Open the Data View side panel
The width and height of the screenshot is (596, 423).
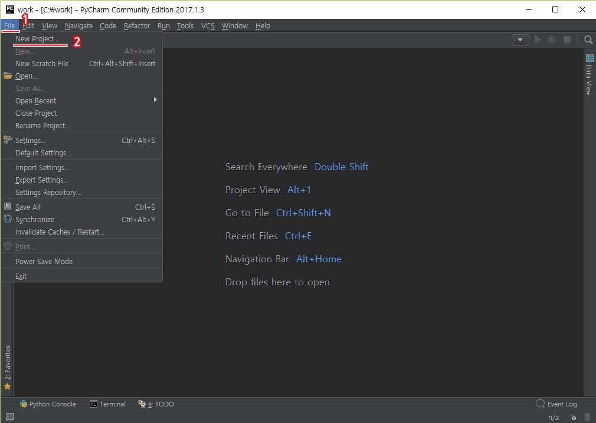point(589,75)
